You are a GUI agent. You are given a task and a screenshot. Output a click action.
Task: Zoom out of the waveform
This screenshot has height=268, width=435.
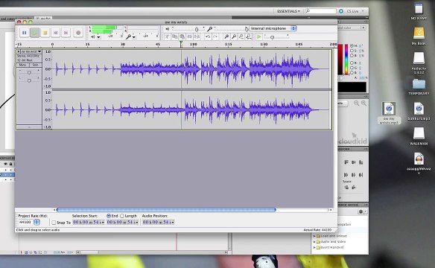point(234,36)
